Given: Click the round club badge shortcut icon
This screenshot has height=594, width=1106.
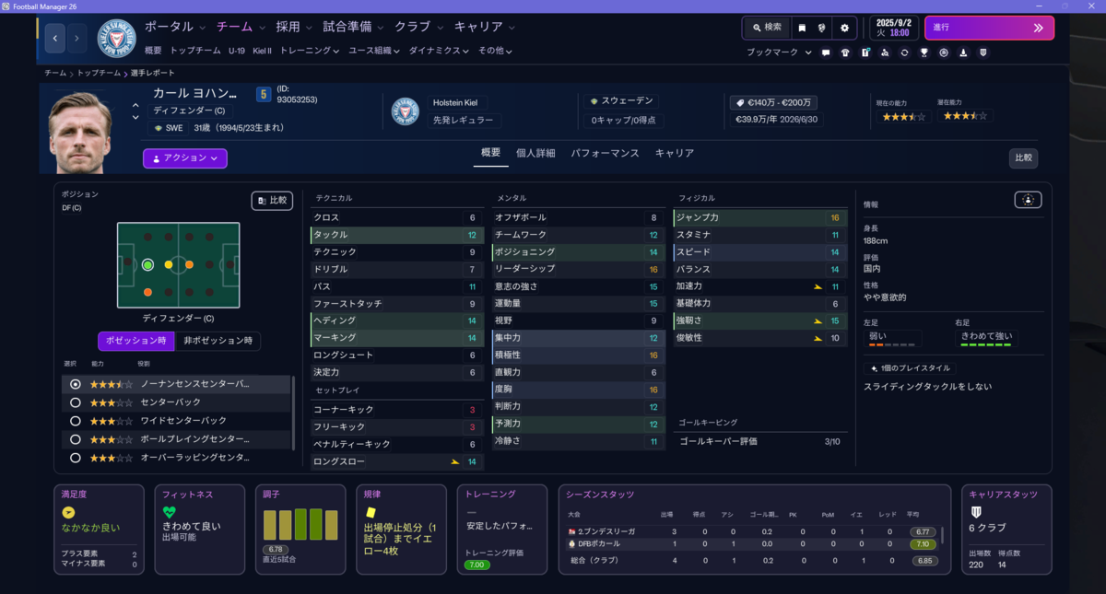Looking at the screenshot, I should coord(944,52).
